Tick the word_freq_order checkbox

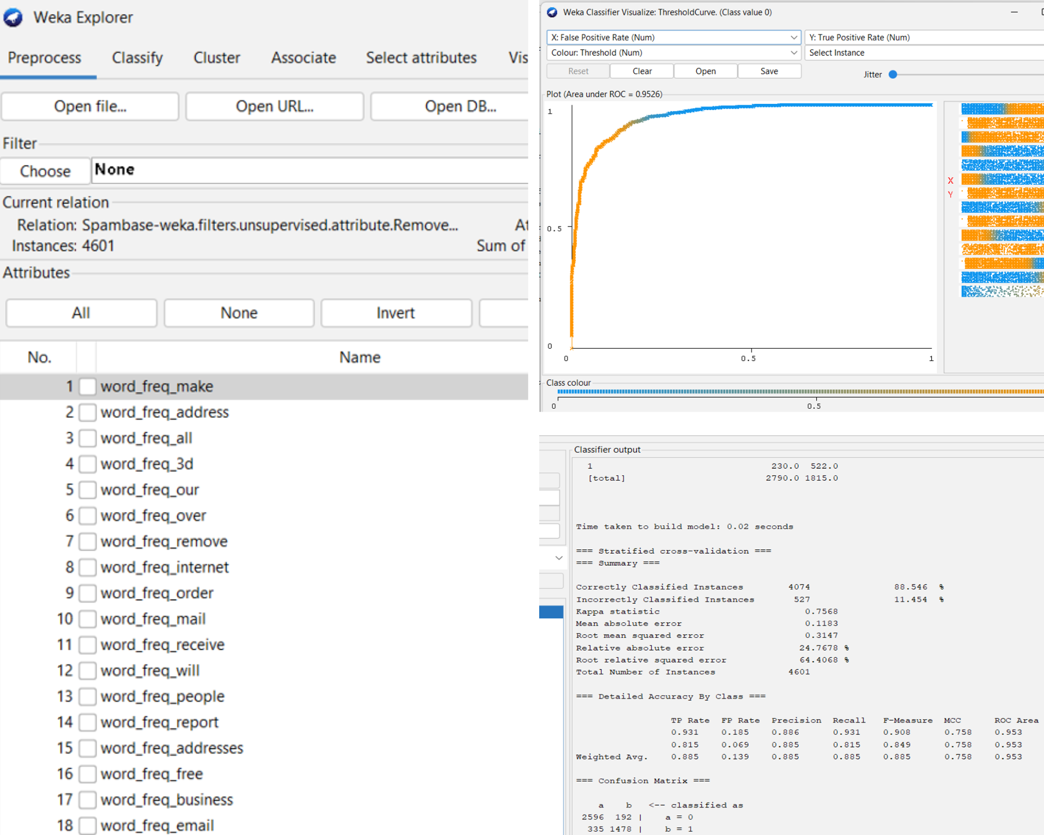(88, 593)
